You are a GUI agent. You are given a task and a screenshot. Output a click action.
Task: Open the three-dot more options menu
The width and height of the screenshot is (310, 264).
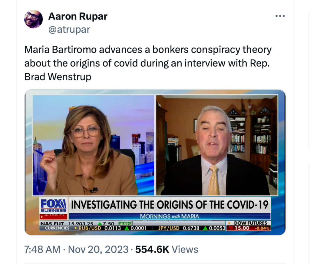click(x=280, y=16)
